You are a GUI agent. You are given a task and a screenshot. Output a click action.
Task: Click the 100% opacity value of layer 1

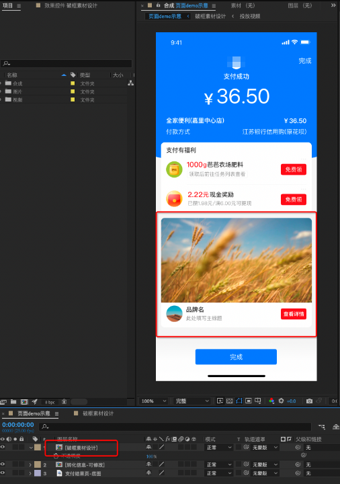151,456
